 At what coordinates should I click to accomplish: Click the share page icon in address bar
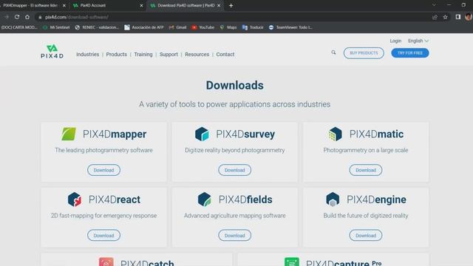[x=435, y=17]
